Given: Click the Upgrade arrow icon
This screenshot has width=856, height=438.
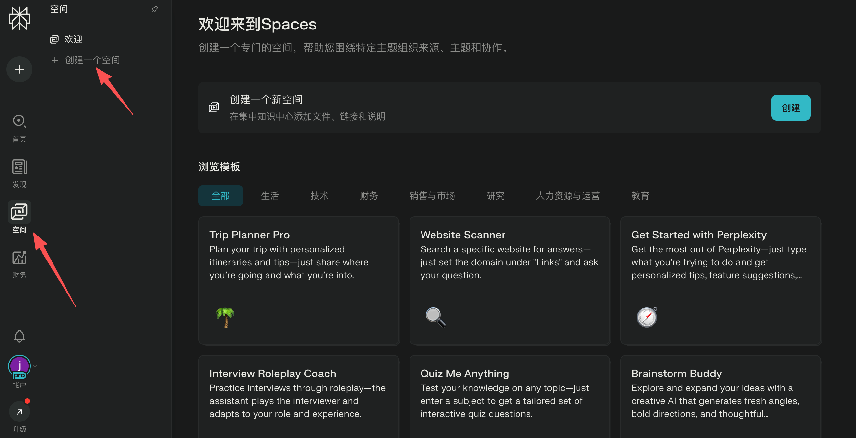Looking at the screenshot, I should point(19,412).
